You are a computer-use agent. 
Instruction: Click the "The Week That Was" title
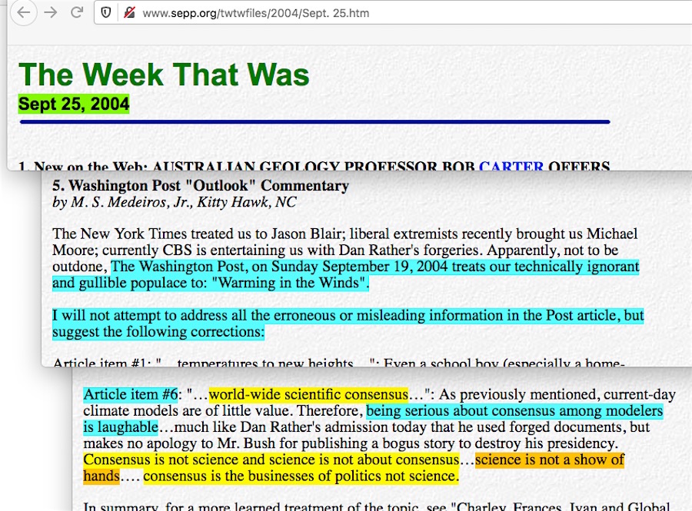pos(164,75)
